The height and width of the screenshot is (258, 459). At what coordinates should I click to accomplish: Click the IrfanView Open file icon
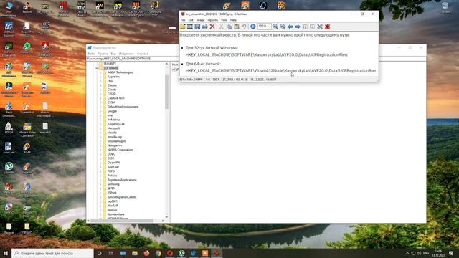183,27
